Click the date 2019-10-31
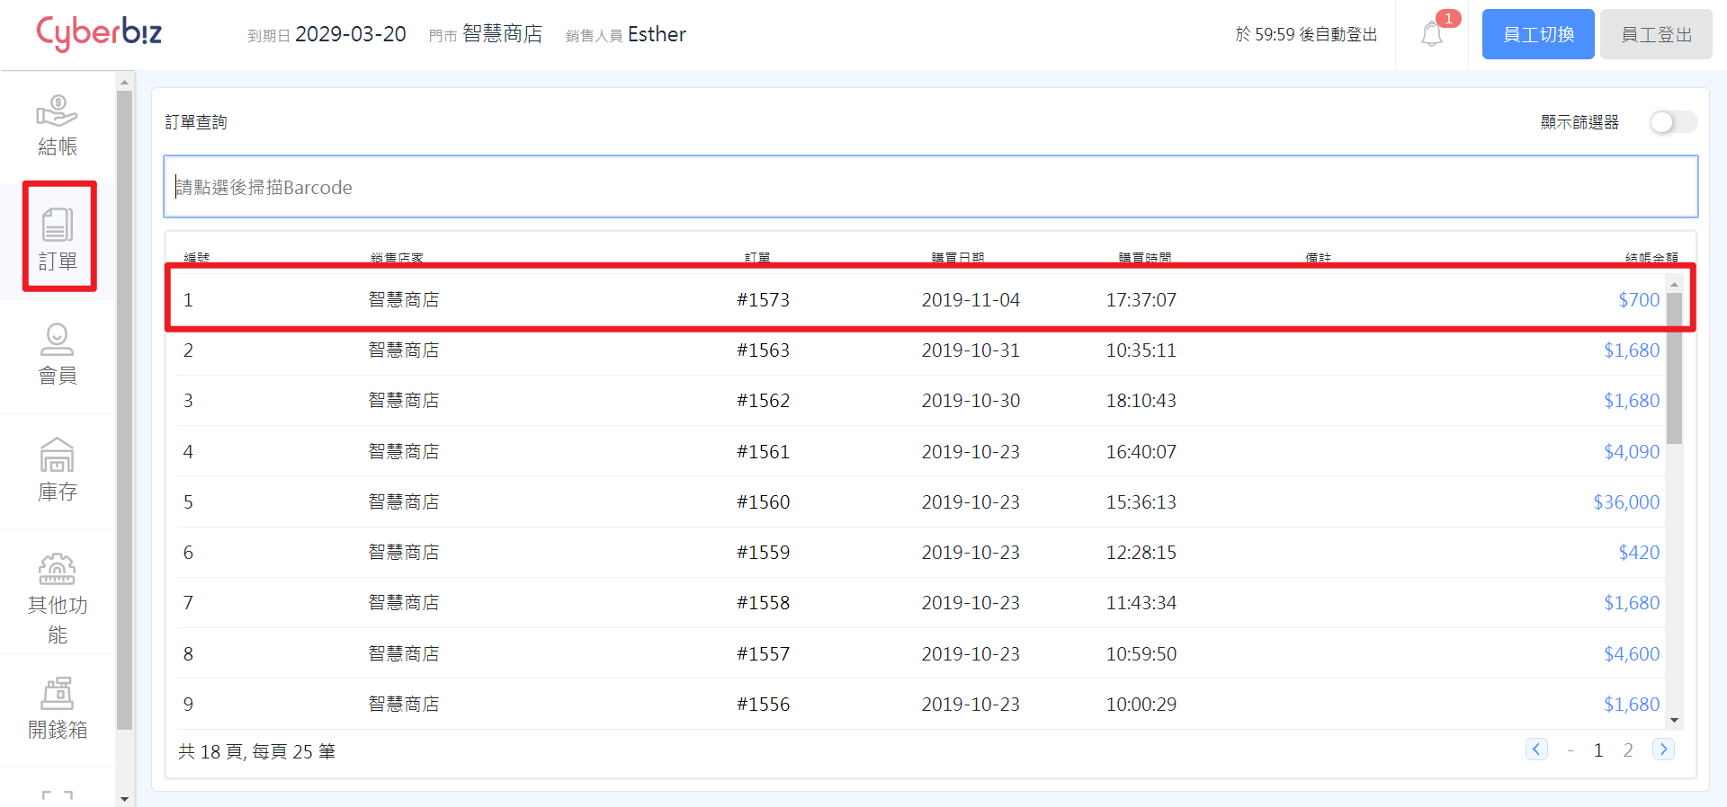 [971, 350]
